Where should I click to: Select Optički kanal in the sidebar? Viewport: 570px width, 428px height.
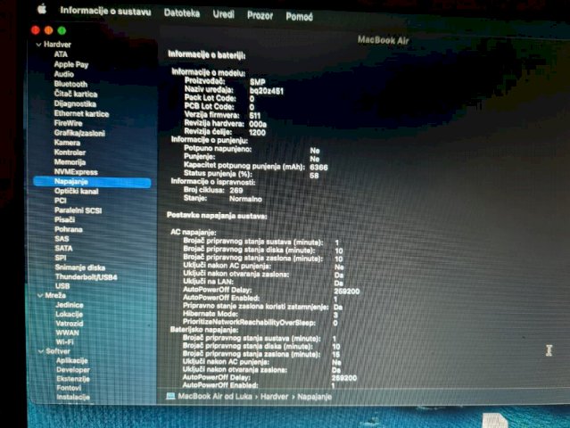click(x=77, y=191)
